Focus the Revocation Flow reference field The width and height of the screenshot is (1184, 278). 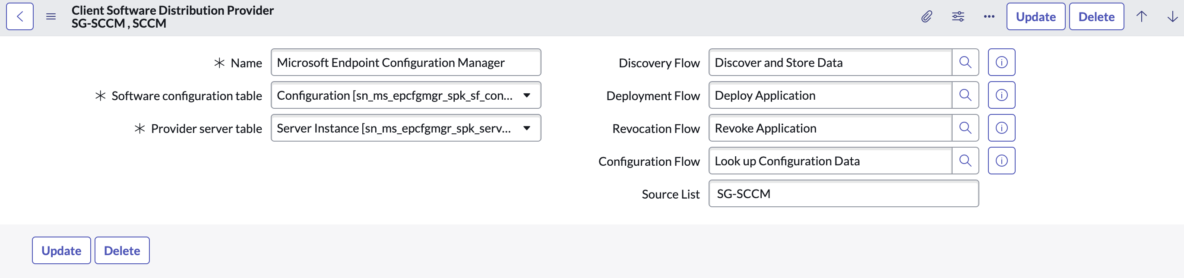coord(830,128)
